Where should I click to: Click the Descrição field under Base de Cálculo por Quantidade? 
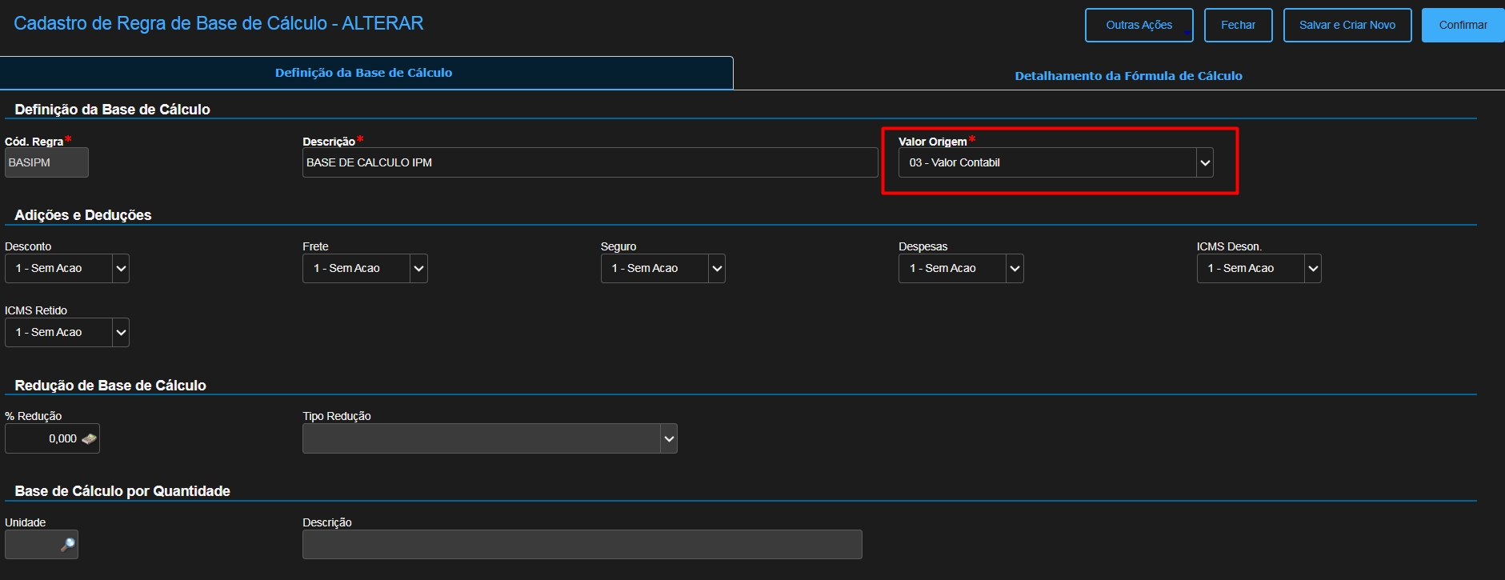tap(582, 545)
